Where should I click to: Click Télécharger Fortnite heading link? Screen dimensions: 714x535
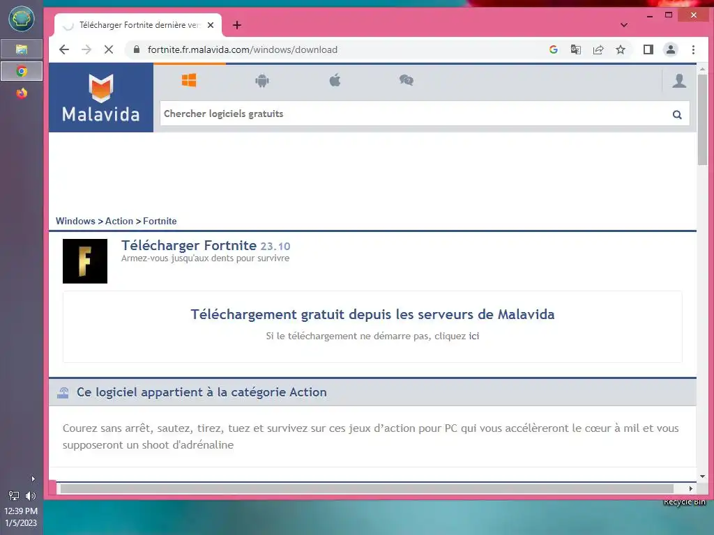[189, 245]
